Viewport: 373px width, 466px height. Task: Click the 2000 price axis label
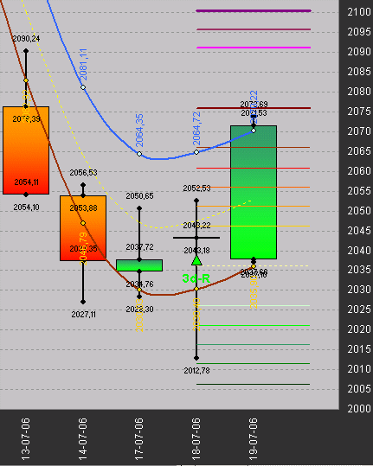click(x=359, y=409)
